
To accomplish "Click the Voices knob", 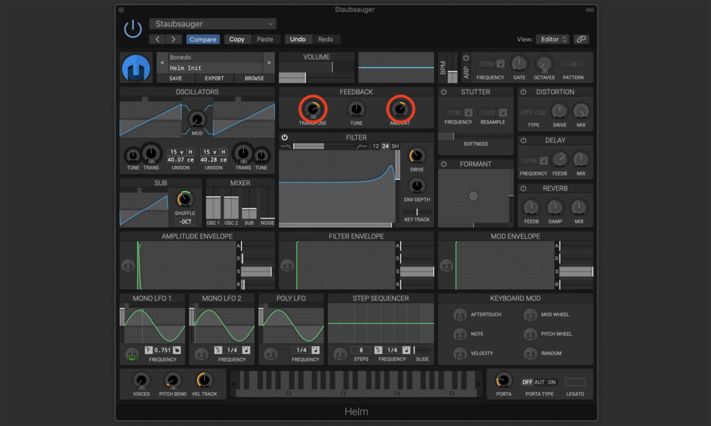I will [141, 380].
